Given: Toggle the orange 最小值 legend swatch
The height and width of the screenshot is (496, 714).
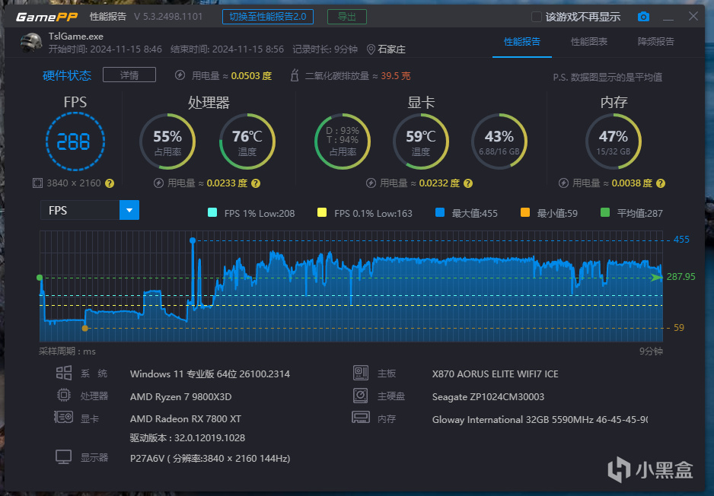Looking at the screenshot, I should (x=525, y=212).
